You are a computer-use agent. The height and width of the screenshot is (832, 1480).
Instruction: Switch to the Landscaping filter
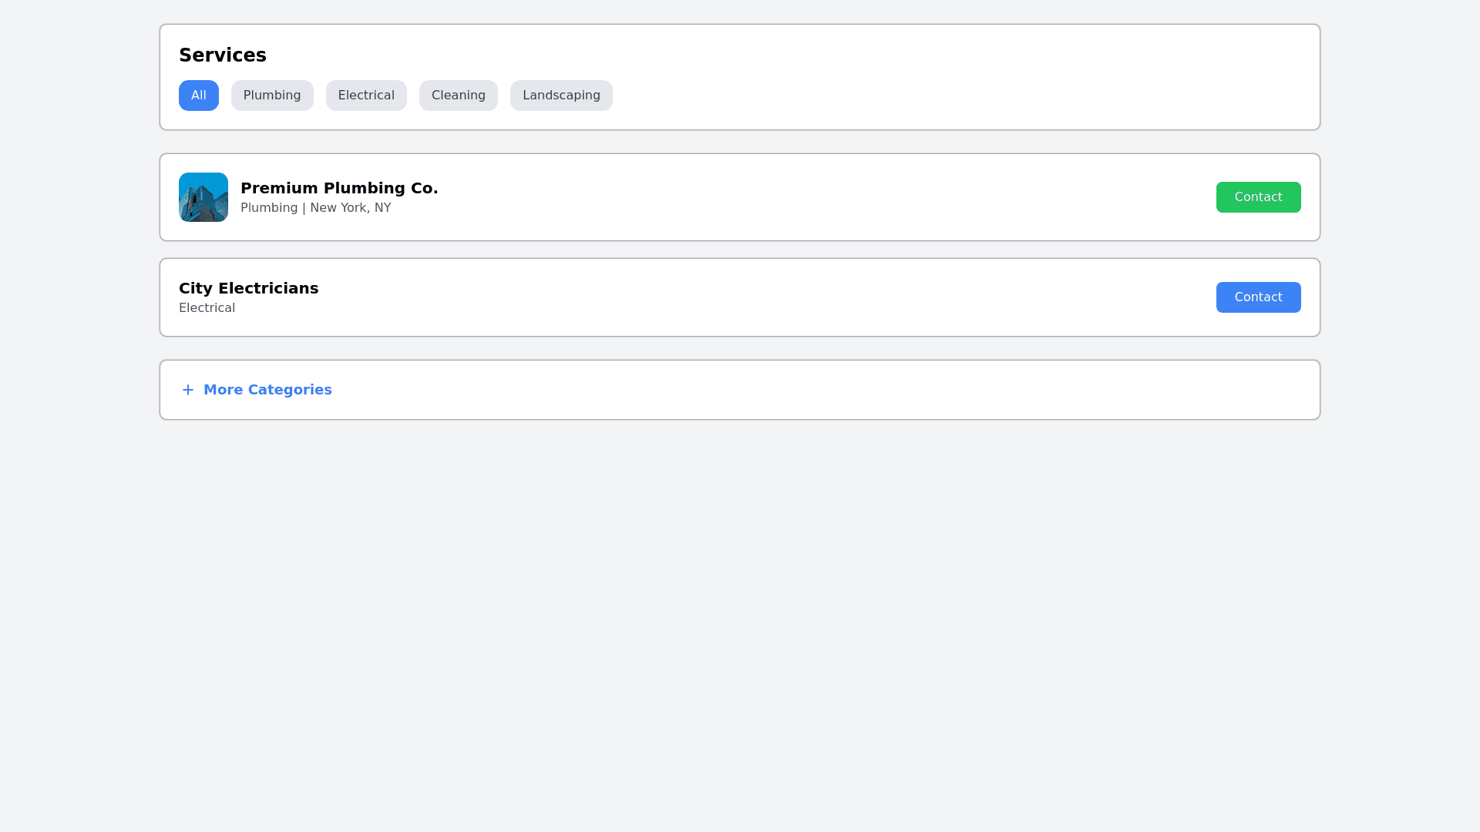(561, 96)
